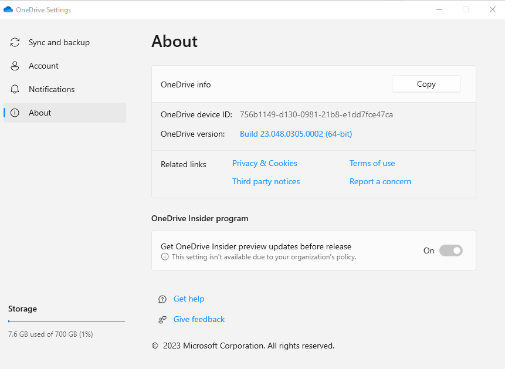Image resolution: width=505 pixels, height=369 pixels.
Task: Click the Get help question bubble icon
Action: (x=162, y=299)
